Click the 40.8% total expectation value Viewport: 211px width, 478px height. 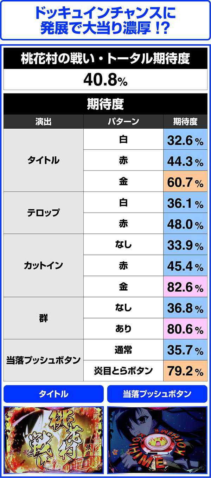tap(105, 80)
